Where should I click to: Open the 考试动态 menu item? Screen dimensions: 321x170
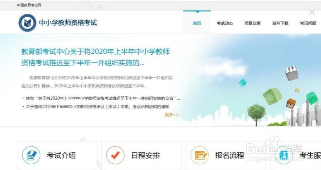(225, 23)
